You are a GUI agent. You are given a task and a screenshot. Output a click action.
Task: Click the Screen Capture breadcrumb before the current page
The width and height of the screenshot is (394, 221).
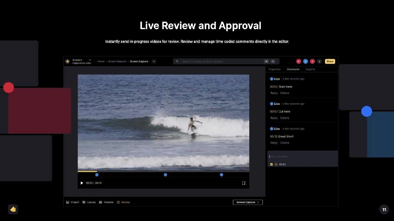[117, 62]
